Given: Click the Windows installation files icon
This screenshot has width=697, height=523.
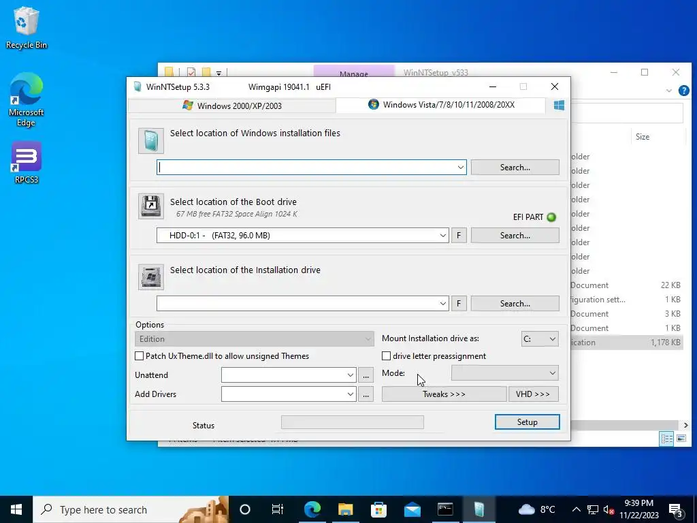Looking at the screenshot, I should pos(150,140).
